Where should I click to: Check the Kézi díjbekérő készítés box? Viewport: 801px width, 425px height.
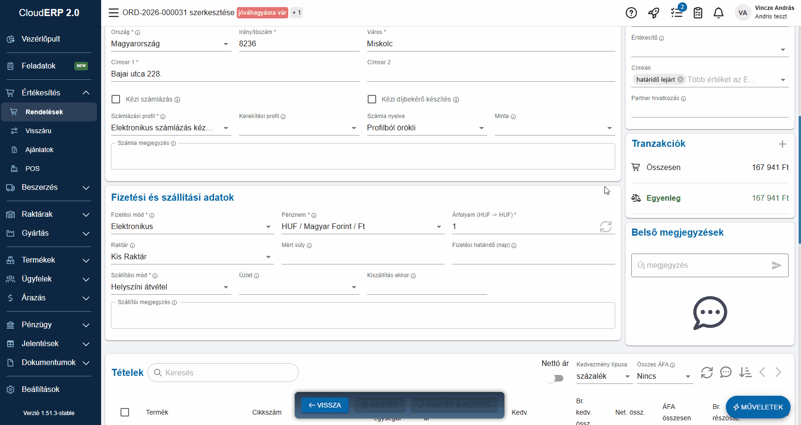coord(372,99)
